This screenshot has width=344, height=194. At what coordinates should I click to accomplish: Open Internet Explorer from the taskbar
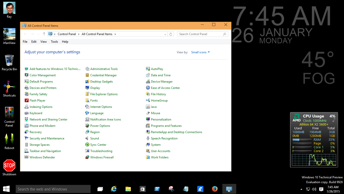114,189
